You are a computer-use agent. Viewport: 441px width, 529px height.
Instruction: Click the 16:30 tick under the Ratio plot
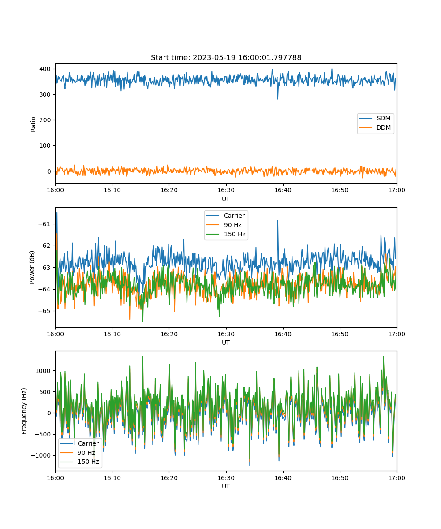pos(226,190)
